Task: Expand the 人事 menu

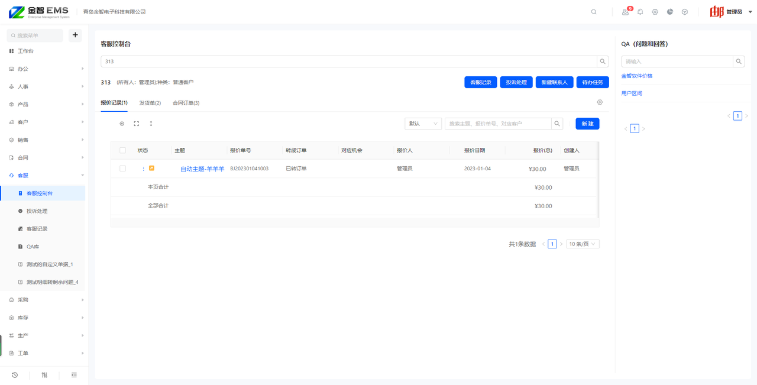Action: [x=44, y=87]
